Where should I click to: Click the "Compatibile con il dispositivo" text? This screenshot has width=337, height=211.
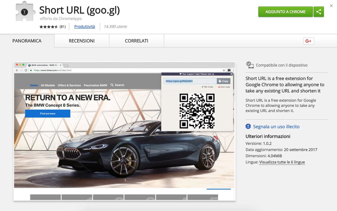point(282,65)
